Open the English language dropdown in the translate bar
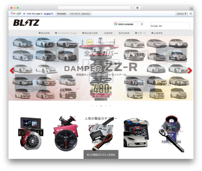This screenshot has height=171, width=202. pos(48,14)
